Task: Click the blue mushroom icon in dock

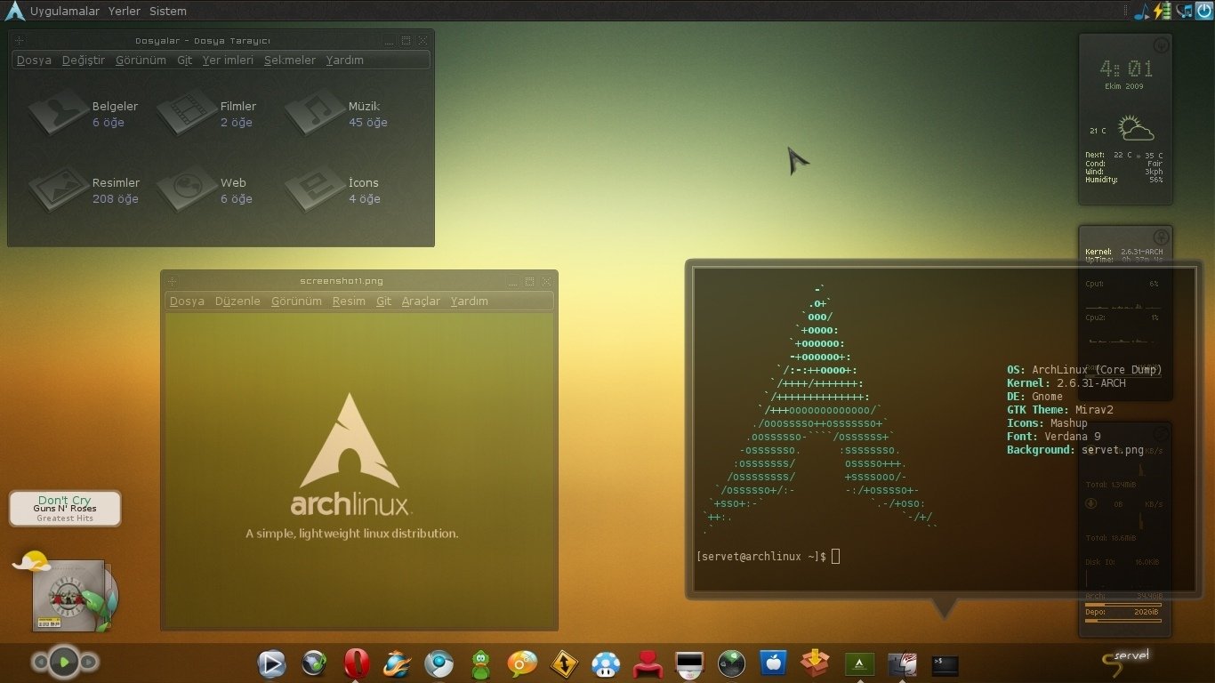Action: [x=606, y=663]
